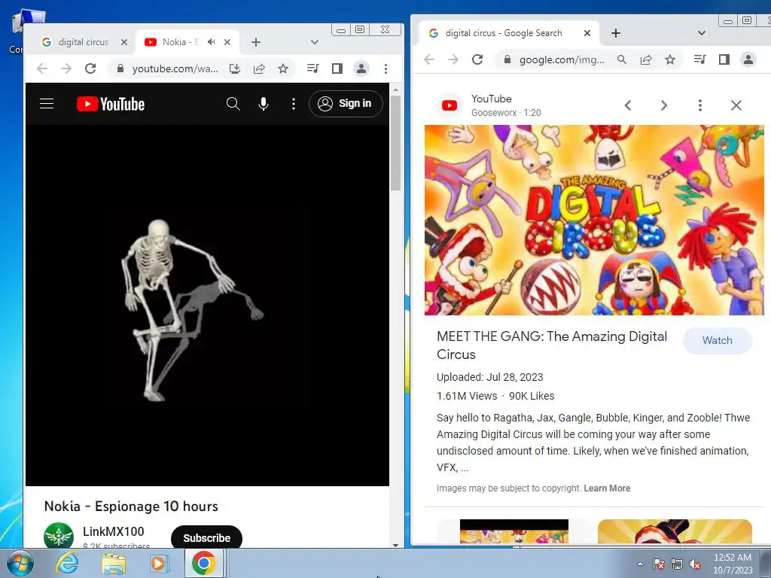Open related thumbnail with red top-hat character

click(x=675, y=532)
